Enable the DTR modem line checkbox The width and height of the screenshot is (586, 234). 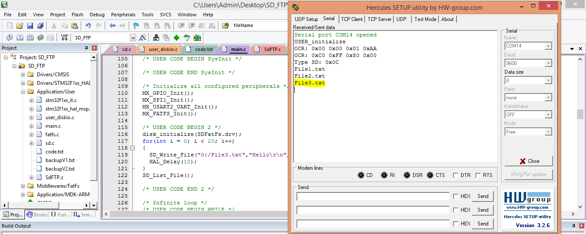455,175
